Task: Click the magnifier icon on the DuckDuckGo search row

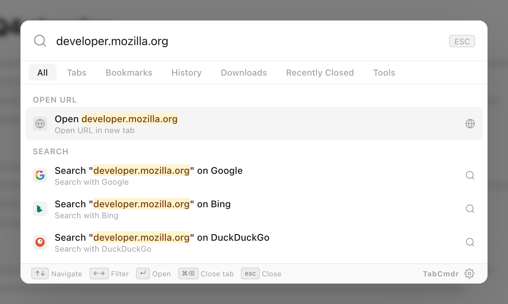Action: [470, 242]
